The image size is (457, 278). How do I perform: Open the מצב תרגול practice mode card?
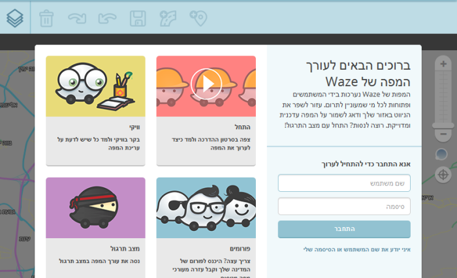95,228
